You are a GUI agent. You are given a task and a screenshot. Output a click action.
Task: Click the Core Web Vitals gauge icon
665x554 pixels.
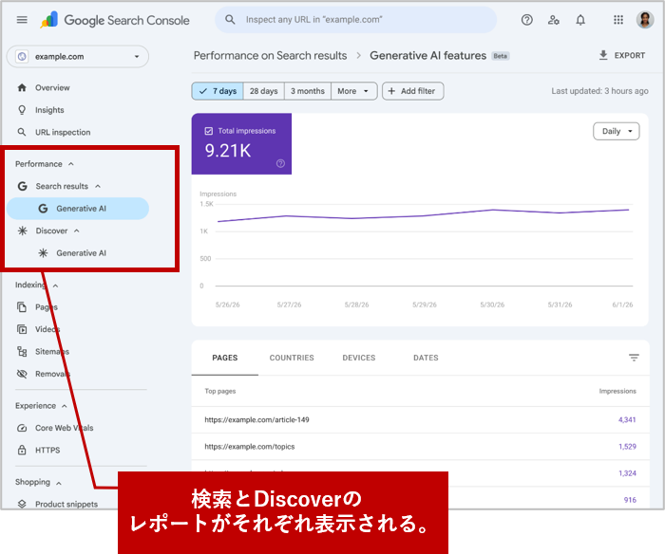point(22,428)
